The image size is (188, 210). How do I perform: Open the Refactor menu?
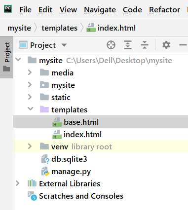164,10
